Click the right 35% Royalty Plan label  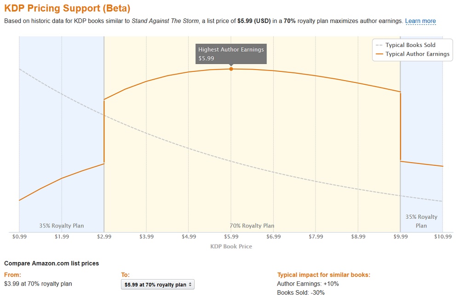tap(421, 221)
